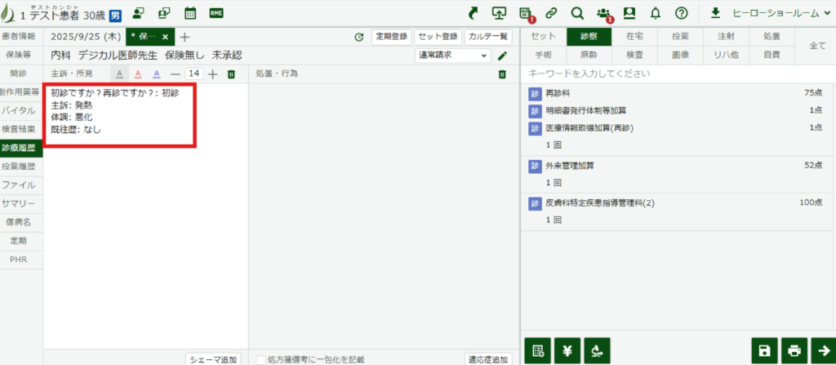Image resolution: width=836 pixels, height=365 pixels.
Task: Open the search magnifier icon
Action: pos(577,13)
